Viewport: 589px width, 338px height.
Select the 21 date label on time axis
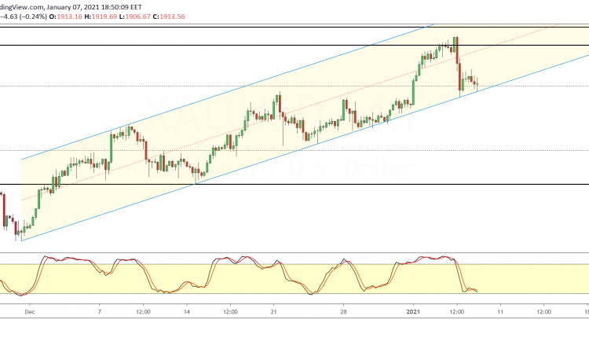point(273,311)
